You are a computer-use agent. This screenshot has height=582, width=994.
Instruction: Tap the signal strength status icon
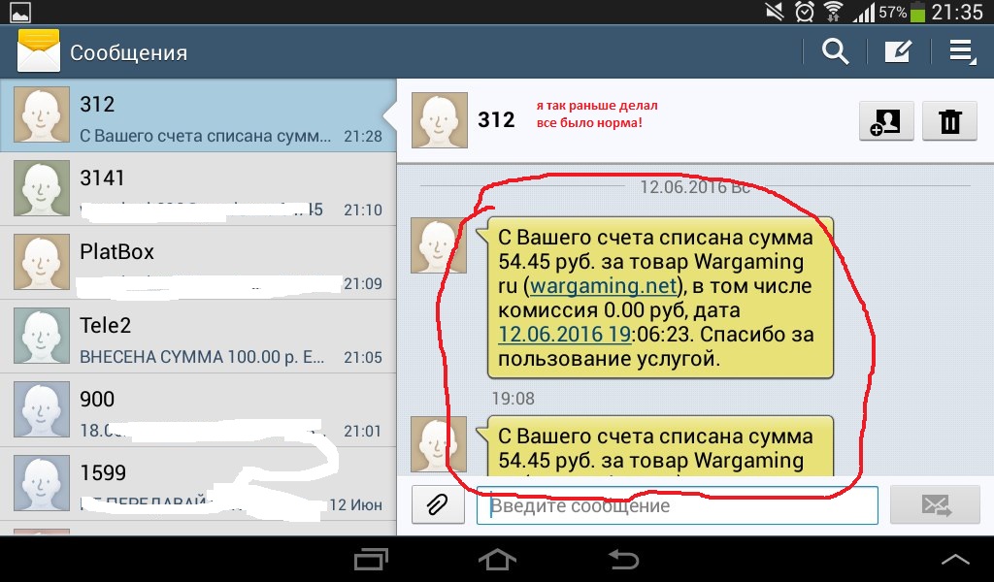click(863, 12)
